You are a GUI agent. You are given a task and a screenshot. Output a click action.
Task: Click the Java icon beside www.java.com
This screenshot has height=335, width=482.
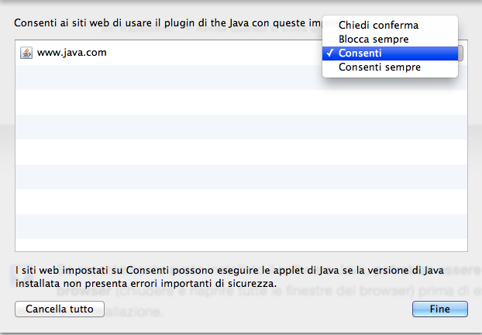(x=26, y=53)
